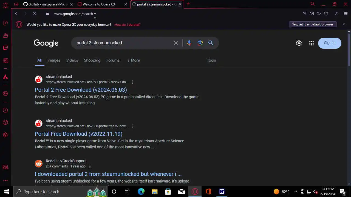Viewport: 351px width, 197px height.
Task: Open the gallery image icon in sidebar
Action: (x=5, y=167)
